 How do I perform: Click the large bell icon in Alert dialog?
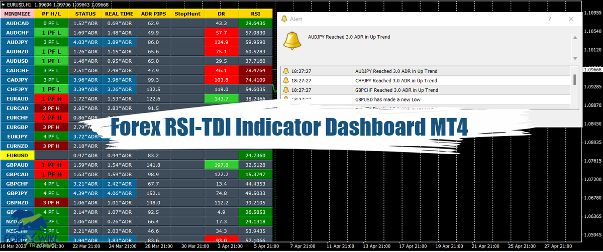coord(292,40)
